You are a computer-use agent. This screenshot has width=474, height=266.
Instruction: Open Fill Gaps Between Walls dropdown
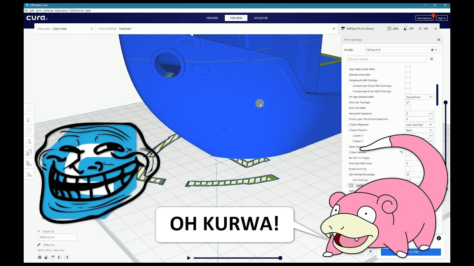pos(420,97)
